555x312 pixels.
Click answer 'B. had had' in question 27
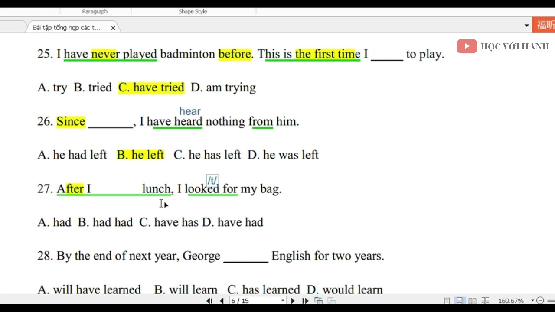[x=105, y=222]
